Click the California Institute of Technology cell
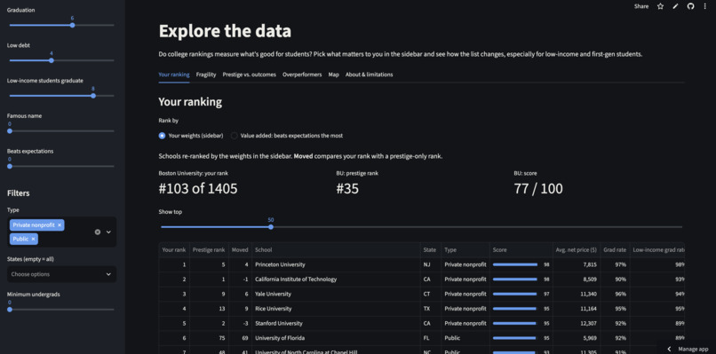Image resolution: width=716 pixels, height=354 pixels. point(336,279)
